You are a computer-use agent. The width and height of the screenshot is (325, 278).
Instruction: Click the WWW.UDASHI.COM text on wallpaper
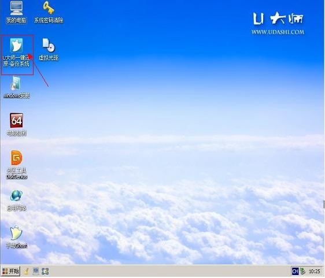(278, 32)
